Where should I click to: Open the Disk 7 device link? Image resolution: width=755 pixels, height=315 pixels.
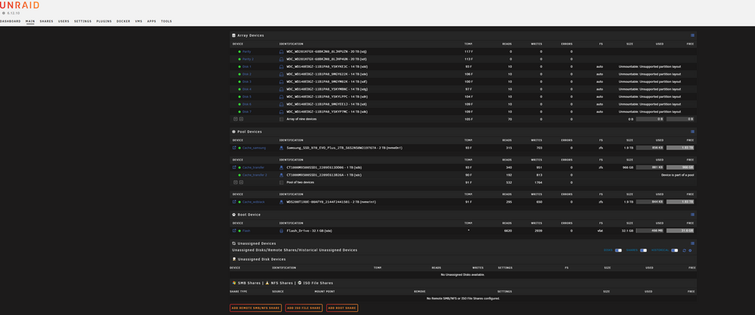(247, 112)
